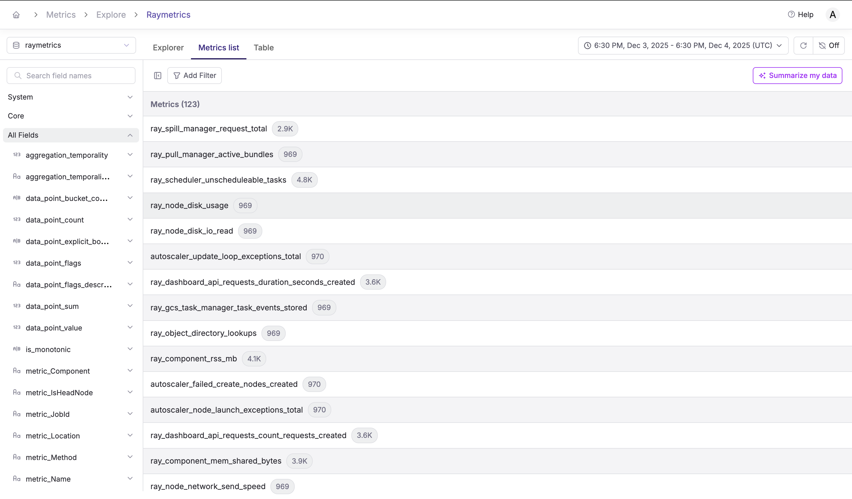The height and width of the screenshot is (499, 852).
Task: Click the sidebar collapse icon next to Add Filter
Action: pyautogui.click(x=158, y=76)
